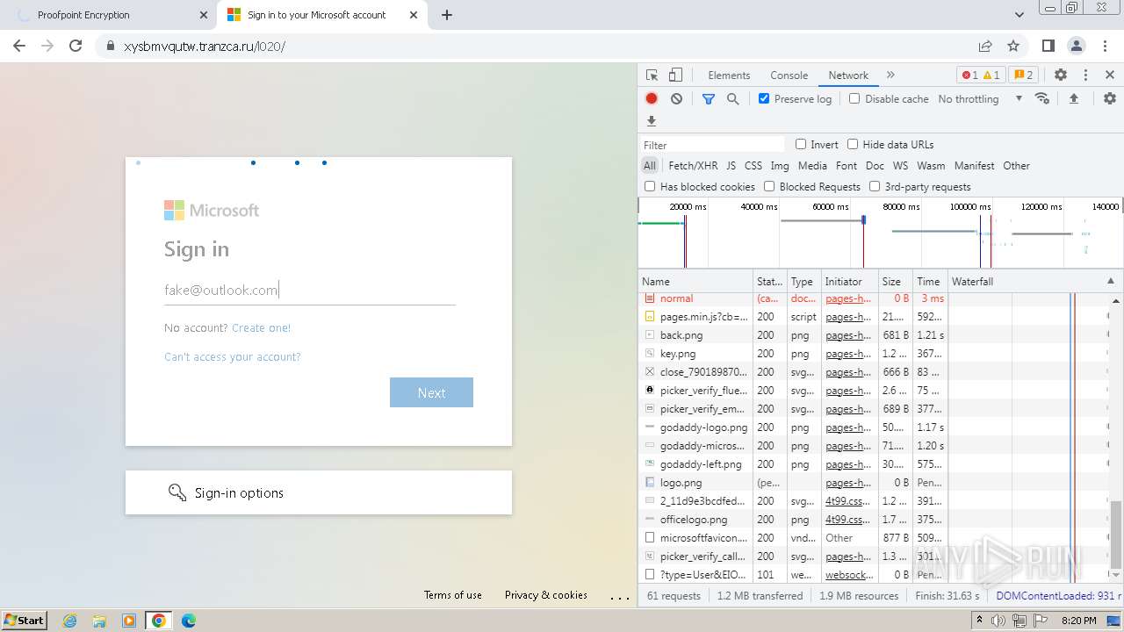Open a new browser tab

447,15
